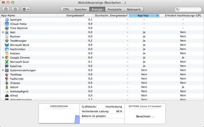Click the Grafikkarte Hochleistung text
204x127 pixels.
tap(102, 107)
